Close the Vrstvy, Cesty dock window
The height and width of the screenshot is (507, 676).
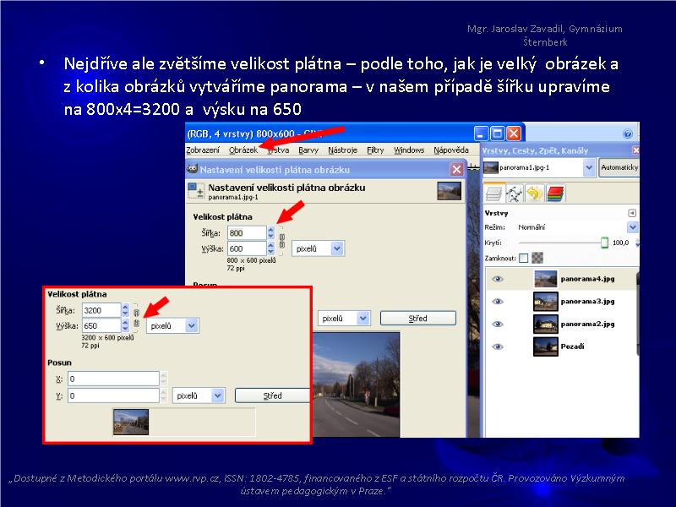(x=635, y=150)
